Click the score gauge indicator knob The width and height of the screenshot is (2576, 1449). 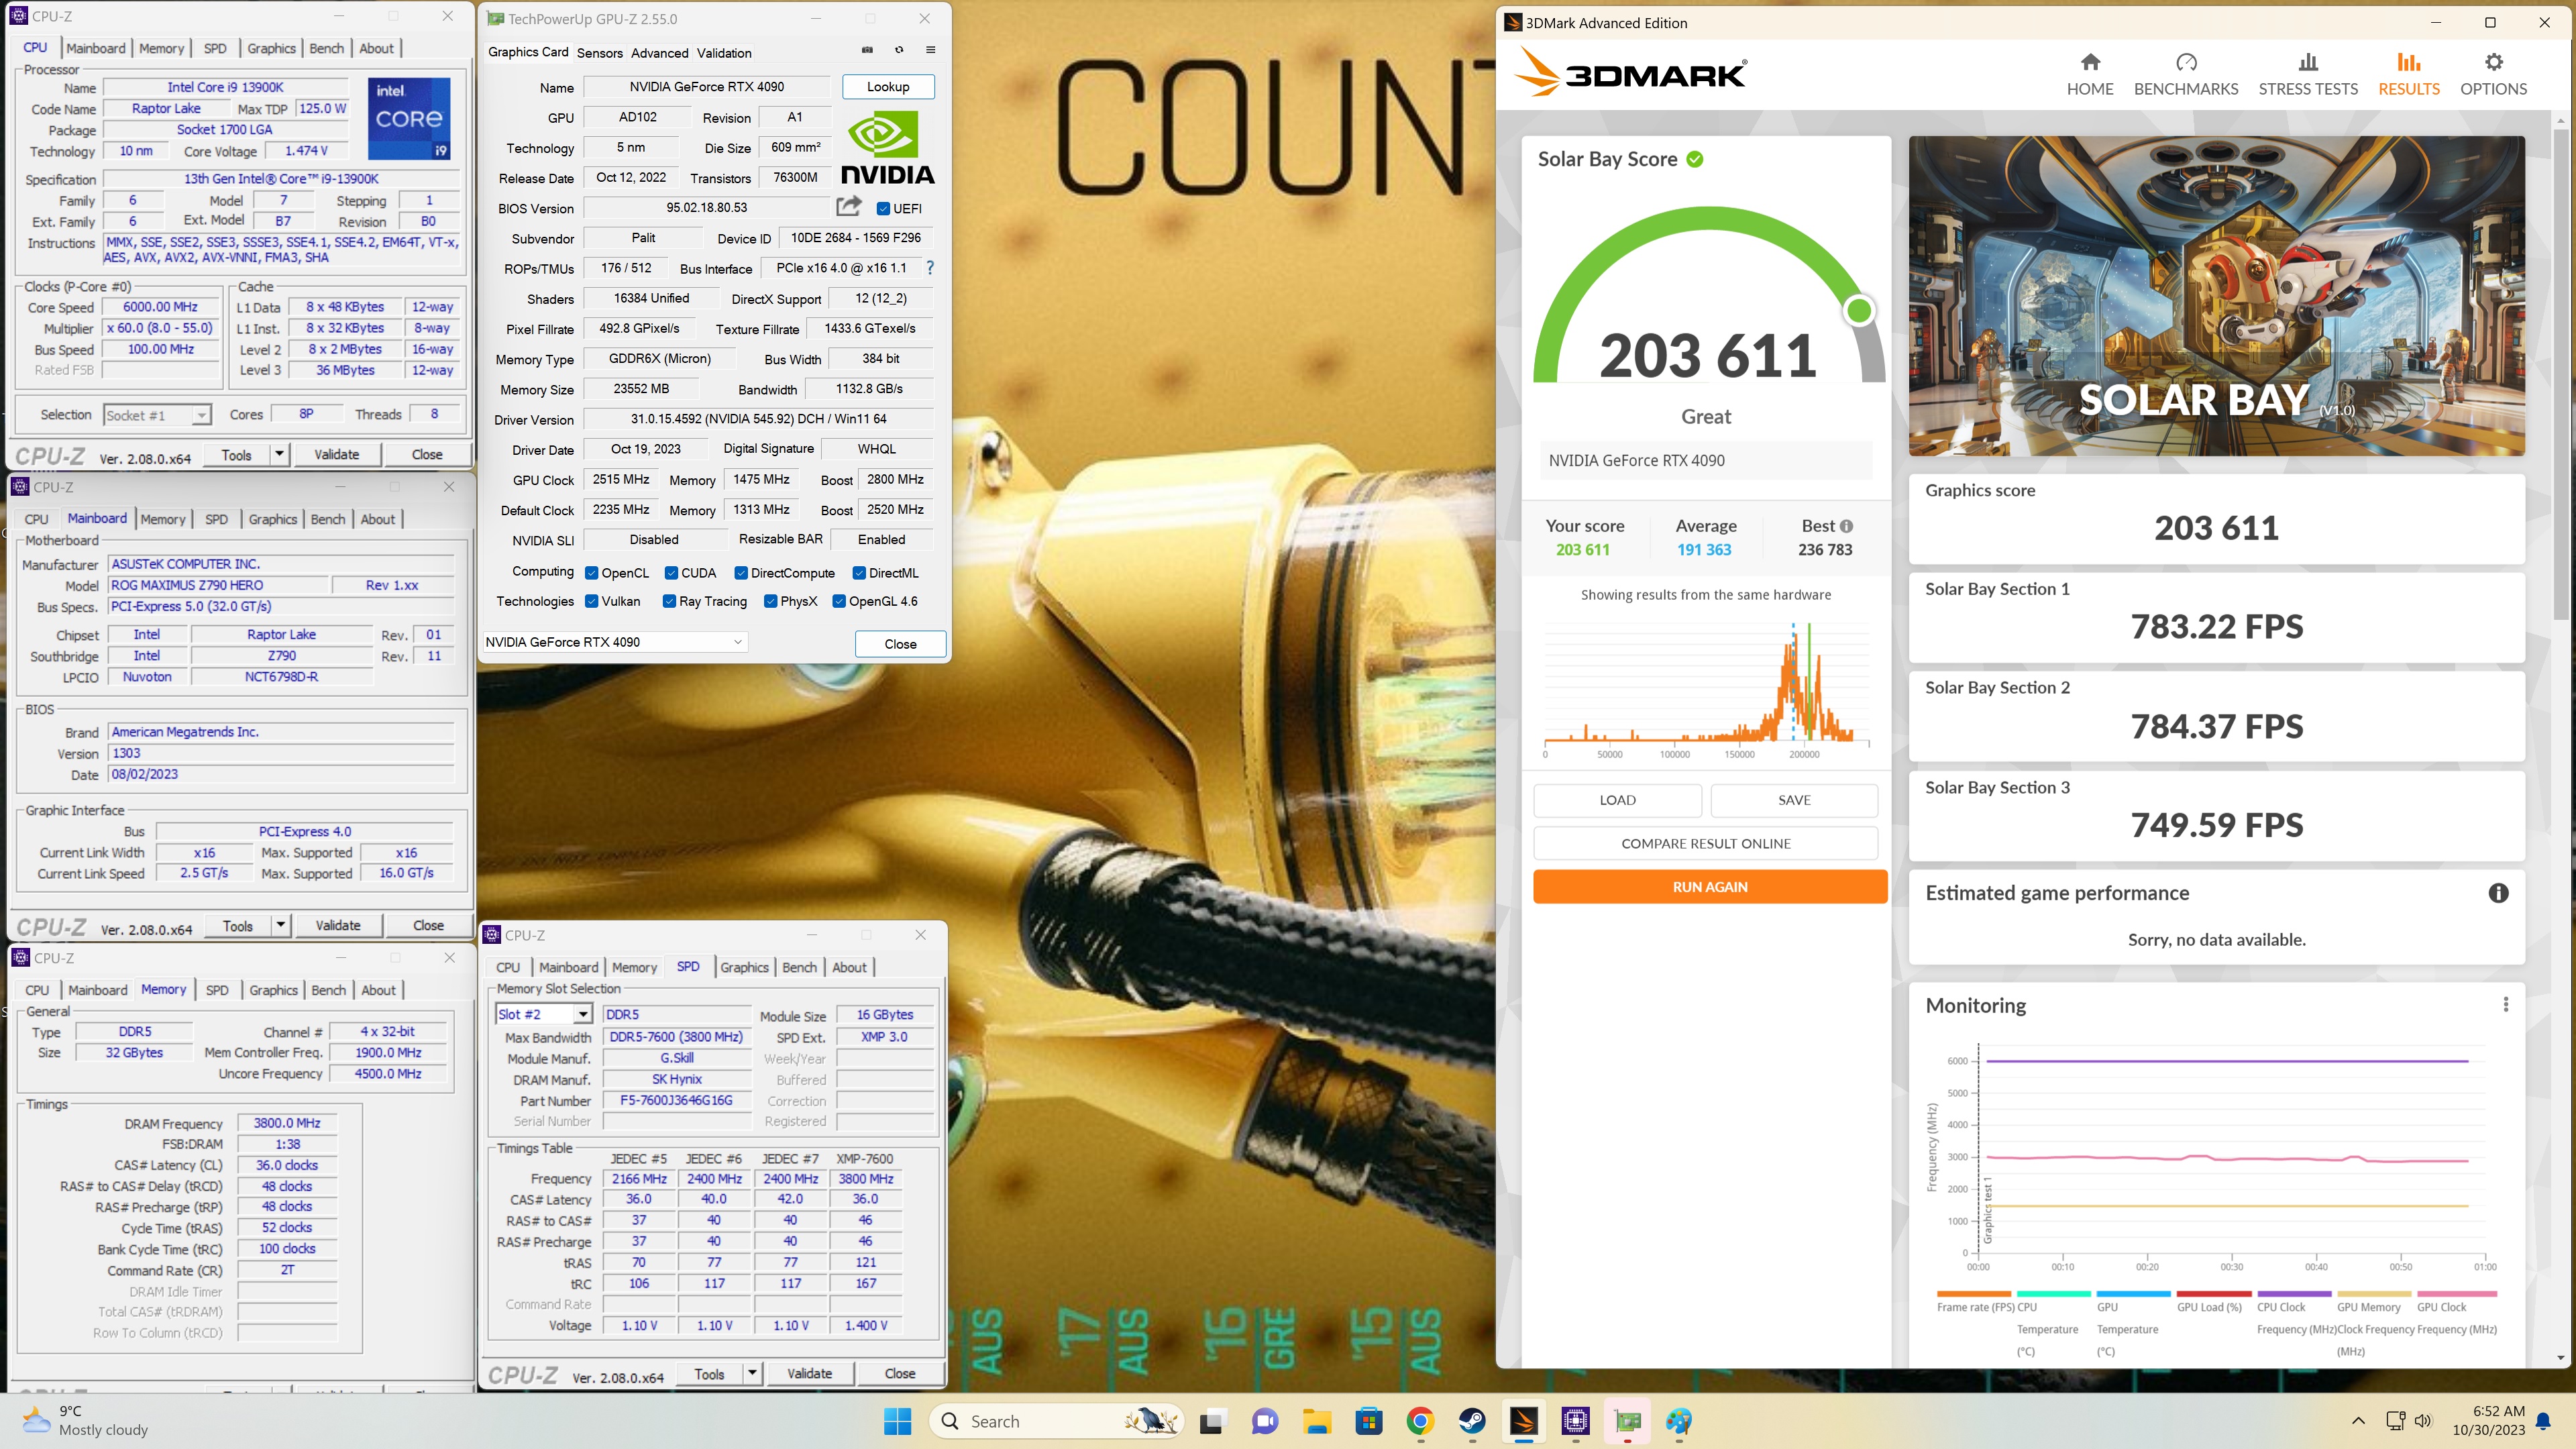(x=1859, y=311)
